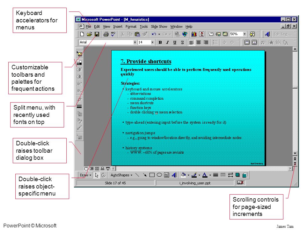
Task: Undo the last action with the Undo arrow
Action: pyautogui.click(x=154, y=34)
